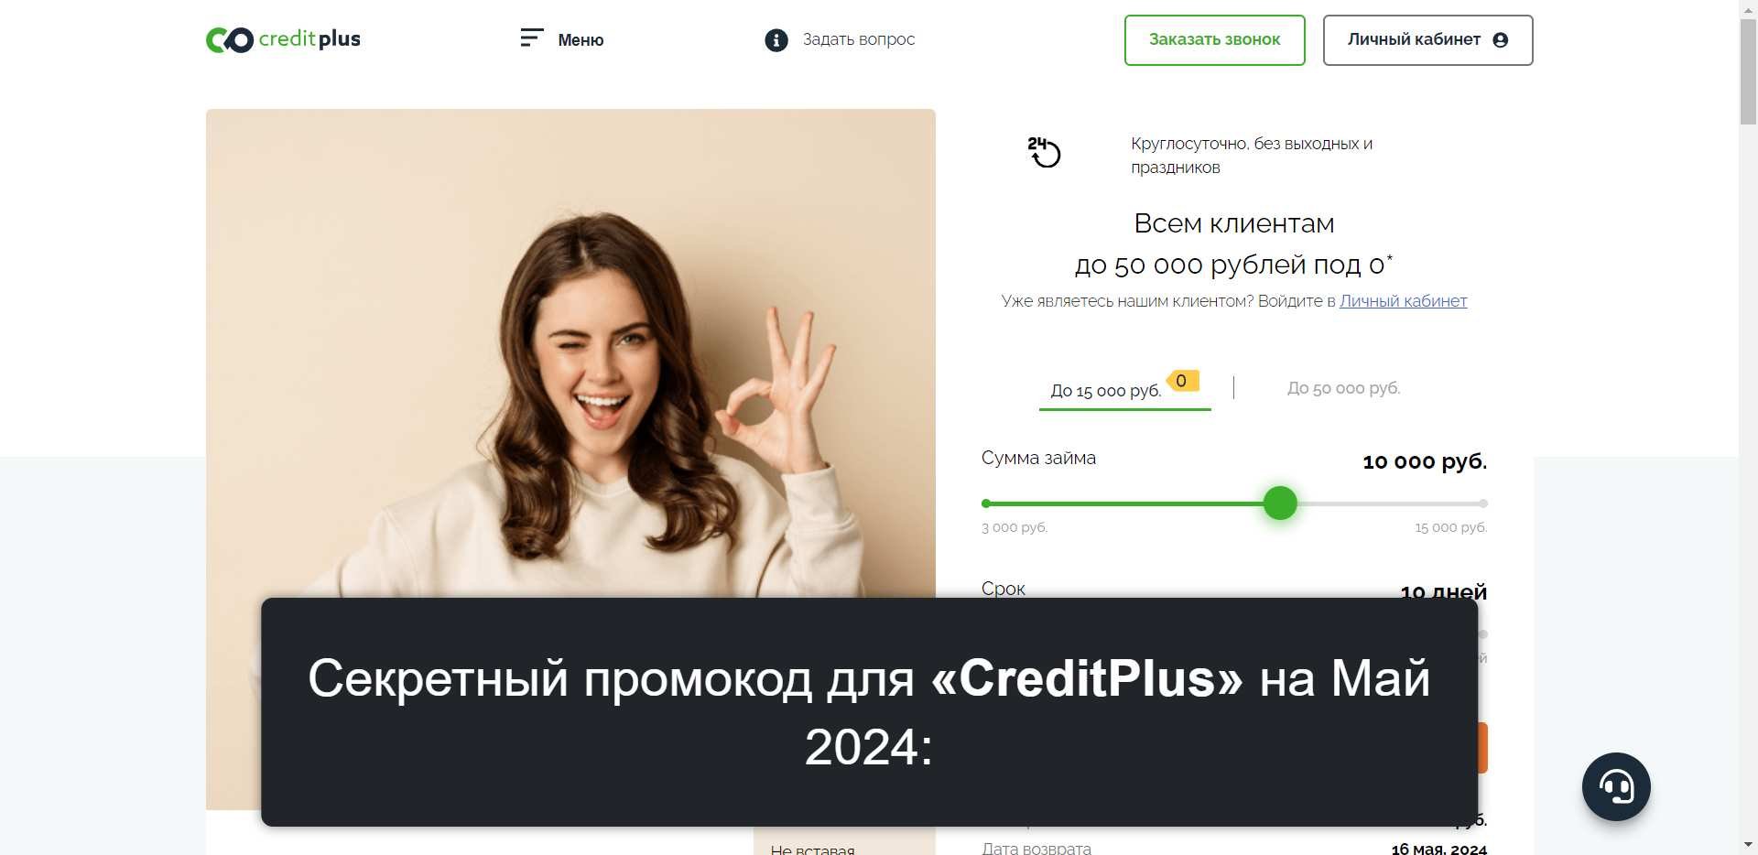Click the Задать вопрос link
Viewport: 1758px width, 855px height.
(859, 39)
